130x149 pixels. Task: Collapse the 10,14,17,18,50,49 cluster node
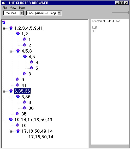pos(4,120)
